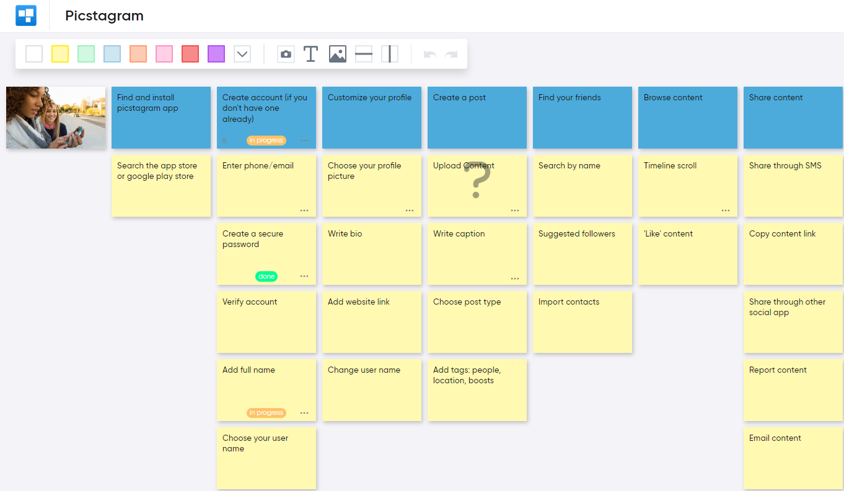The height and width of the screenshot is (491, 844).
Task: Select the 'Search by name' note
Action: 582,186
